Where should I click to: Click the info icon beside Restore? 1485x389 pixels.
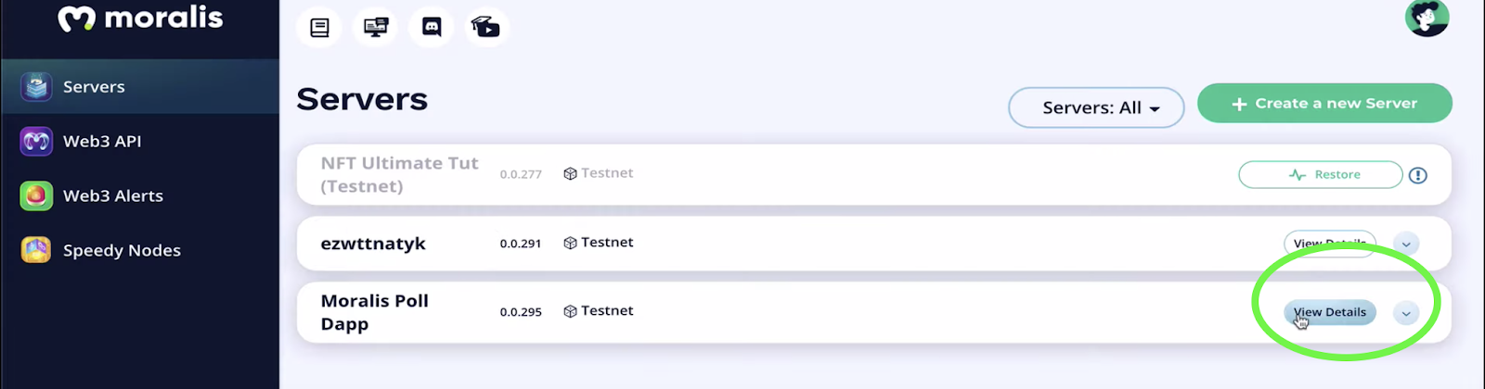[x=1417, y=175]
